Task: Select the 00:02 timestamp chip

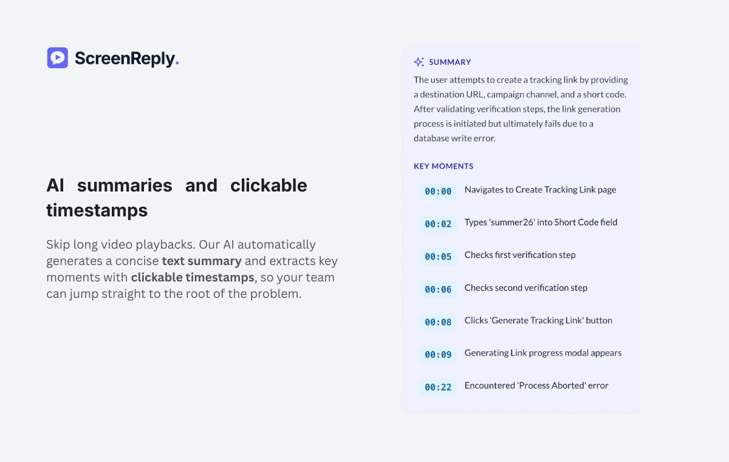Action: pos(438,224)
